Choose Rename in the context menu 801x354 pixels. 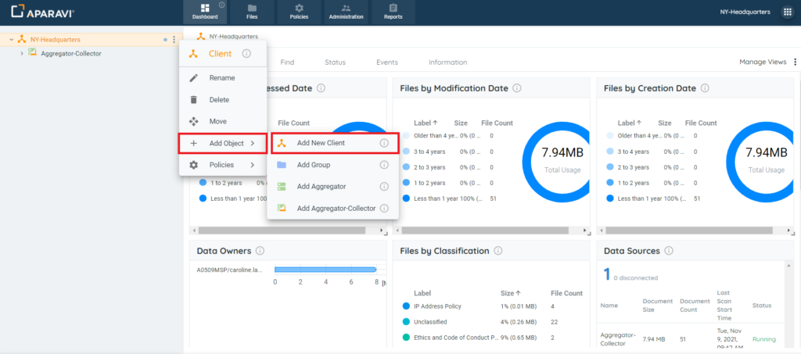click(x=221, y=78)
